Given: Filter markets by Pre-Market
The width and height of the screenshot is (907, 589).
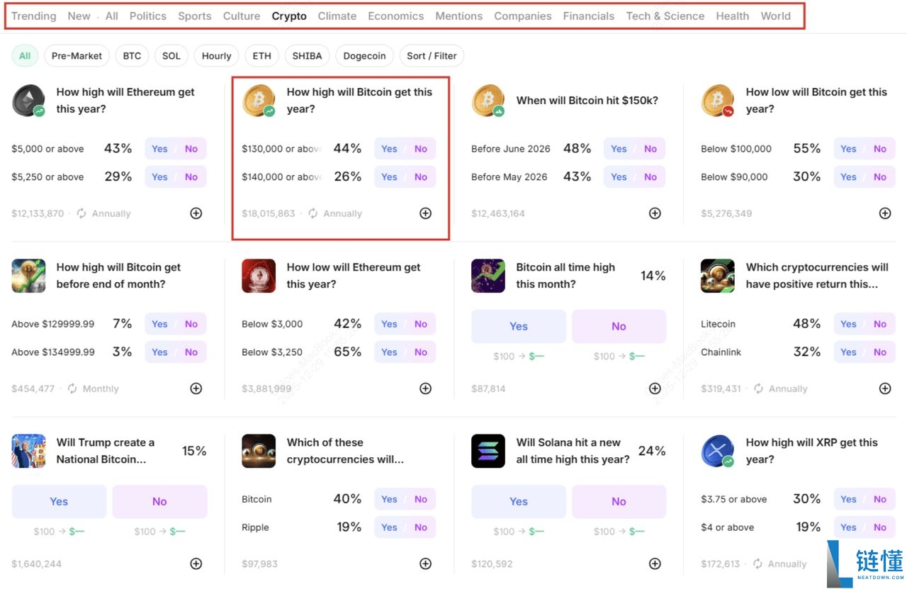Looking at the screenshot, I should [77, 55].
